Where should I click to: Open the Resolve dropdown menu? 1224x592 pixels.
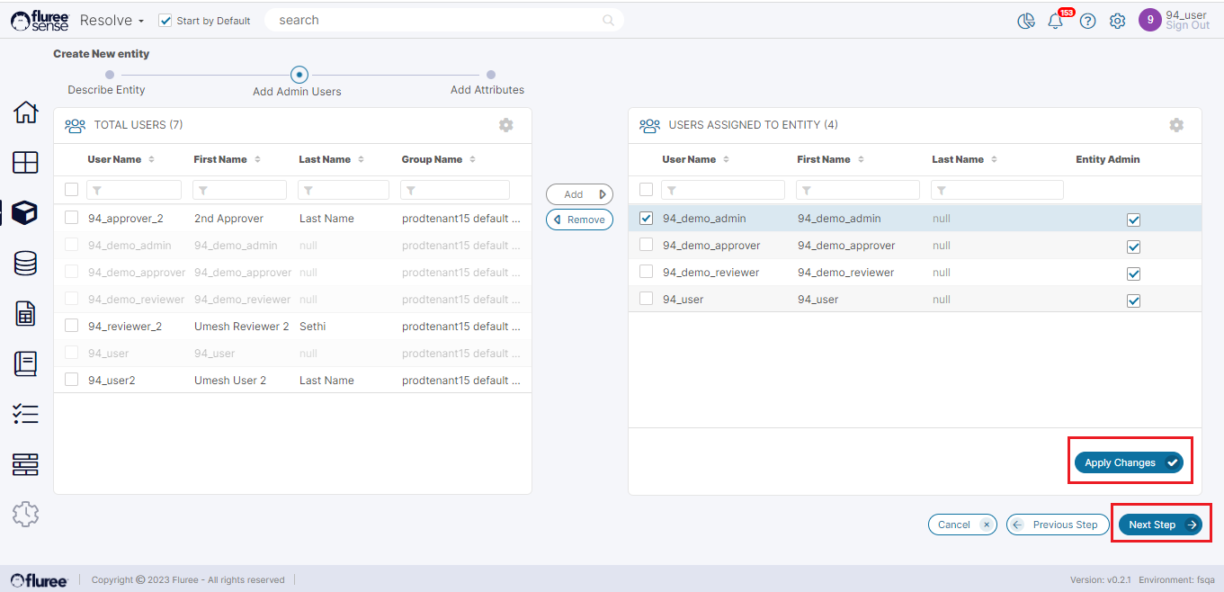coord(112,21)
